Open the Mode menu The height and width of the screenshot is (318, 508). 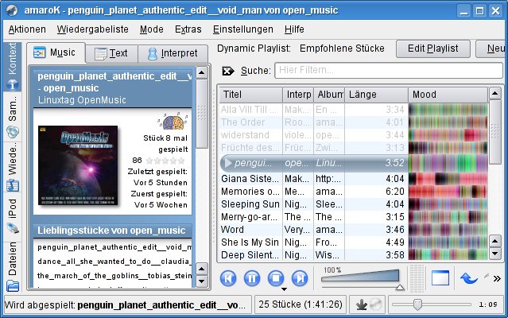pos(152,29)
